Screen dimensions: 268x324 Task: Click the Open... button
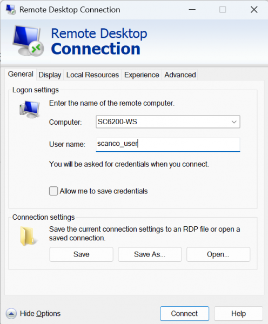[218, 254]
